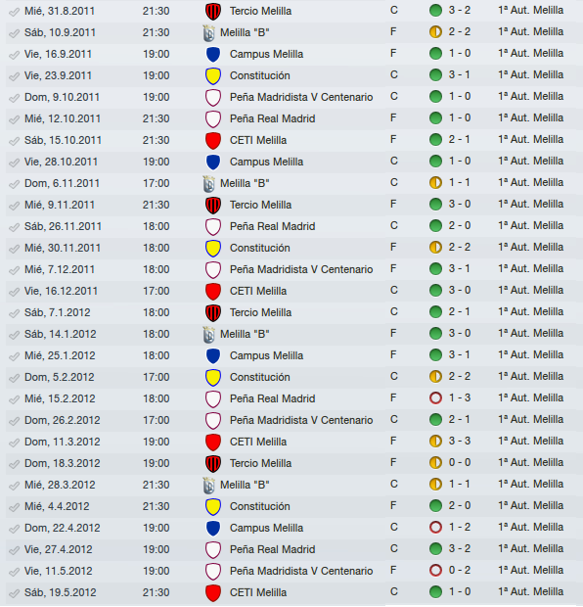Open 0 - 2 result on 11.5.2012
This screenshot has width=583, height=607.
(x=459, y=570)
